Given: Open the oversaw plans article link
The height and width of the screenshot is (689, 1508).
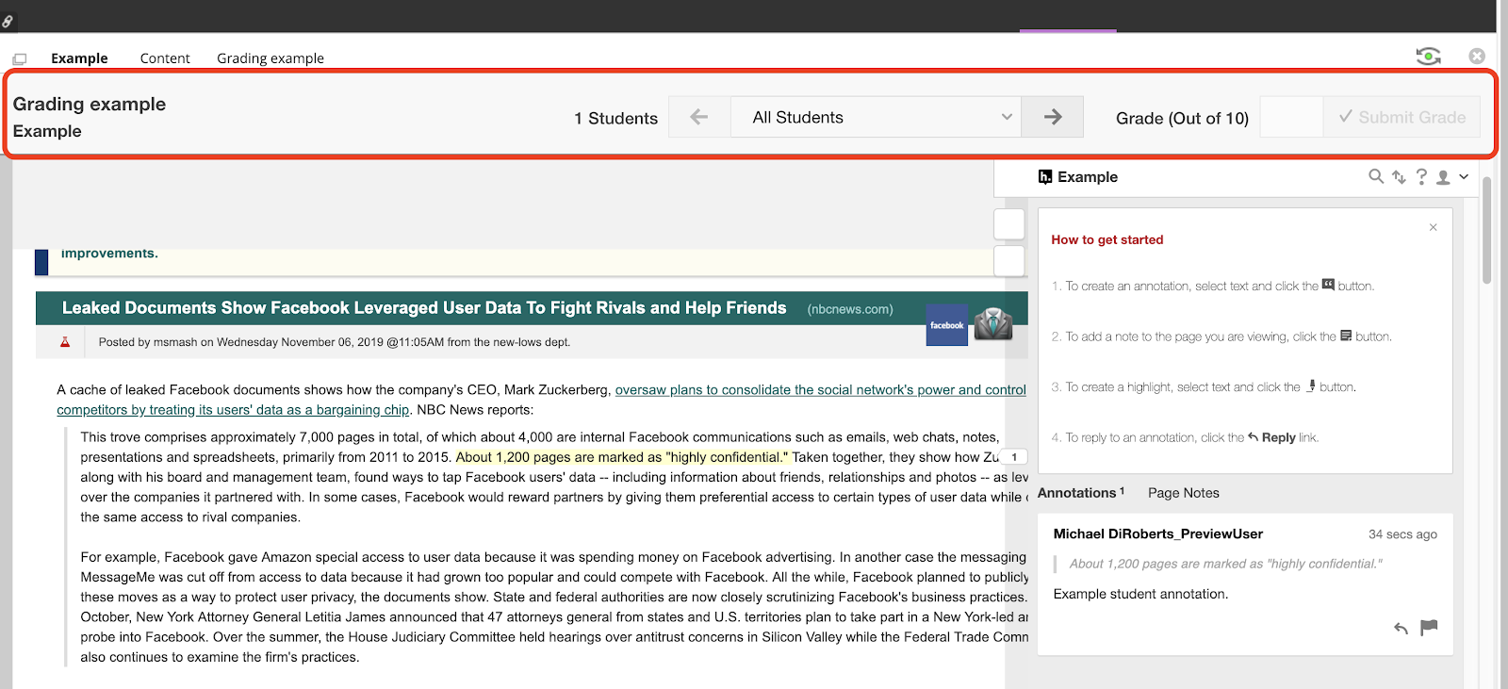Looking at the screenshot, I should coord(821,390).
